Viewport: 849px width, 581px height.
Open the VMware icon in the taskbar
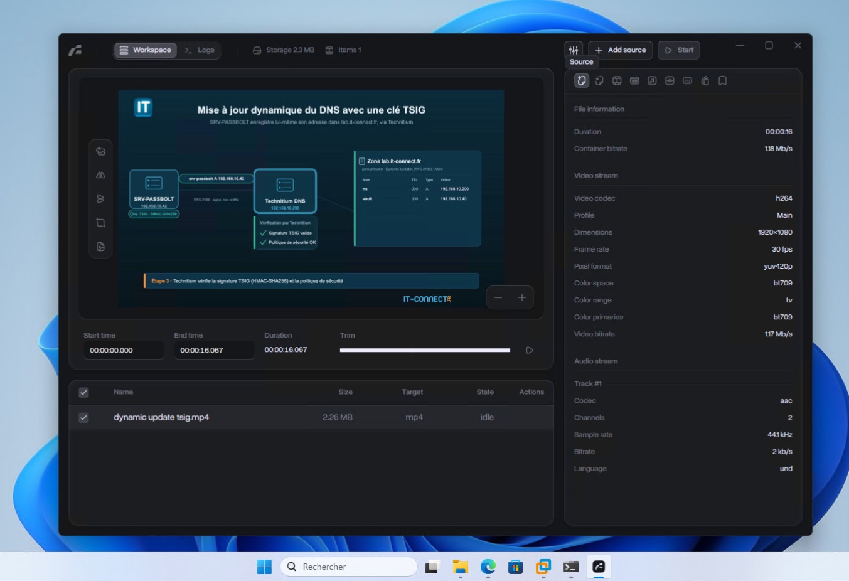543,567
